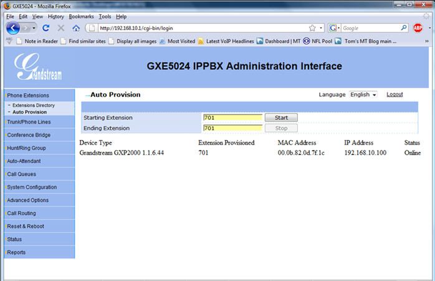This screenshot has height=281, width=435.
Task: Click the Starting Extension input field
Action: (x=232, y=117)
